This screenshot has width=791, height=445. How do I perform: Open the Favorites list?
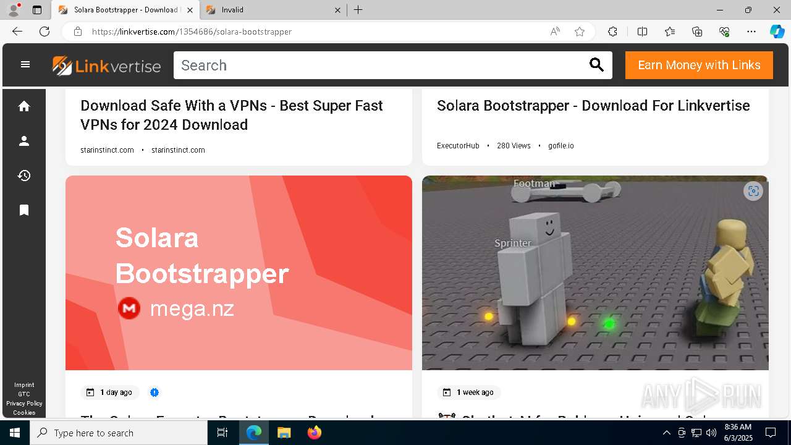coord(670,32)
